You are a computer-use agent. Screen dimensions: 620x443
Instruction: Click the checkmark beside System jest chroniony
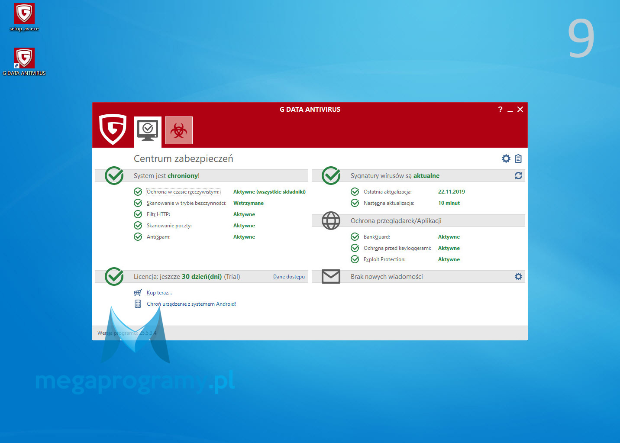click(x=114, y=175)
